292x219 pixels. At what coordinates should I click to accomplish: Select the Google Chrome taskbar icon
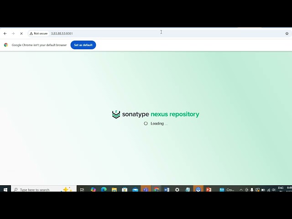156,189
